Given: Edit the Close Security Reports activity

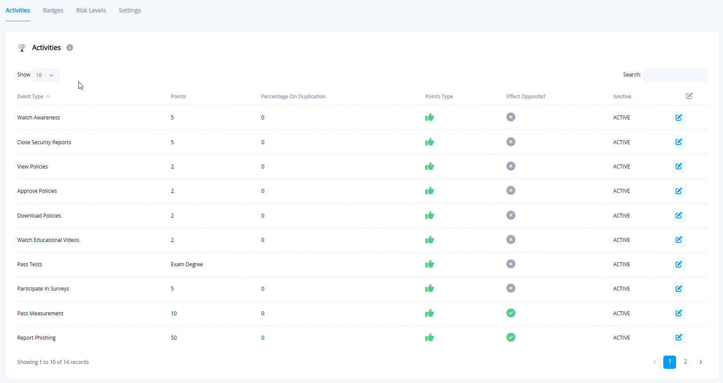Looking at the screenshot, I should (x=678, y=142).
